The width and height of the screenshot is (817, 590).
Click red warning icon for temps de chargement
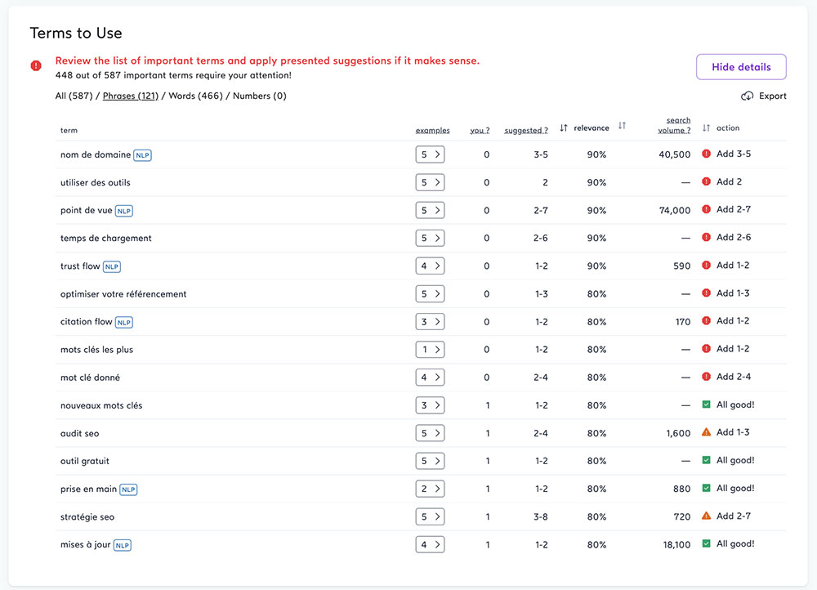pos(706,237)
